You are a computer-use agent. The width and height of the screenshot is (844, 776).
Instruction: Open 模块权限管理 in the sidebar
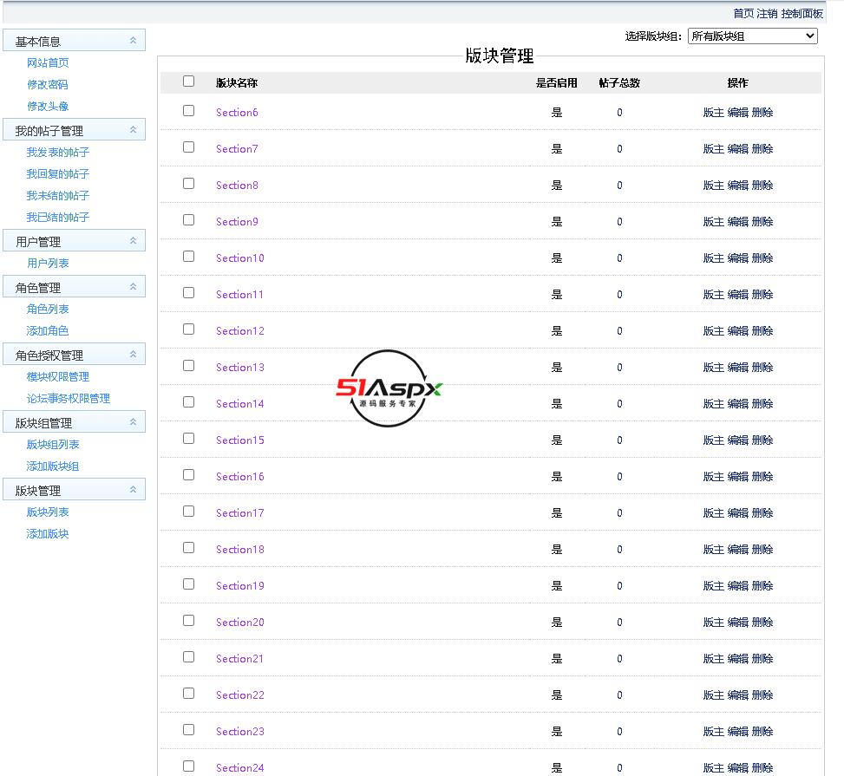click(x=58, y=377)
